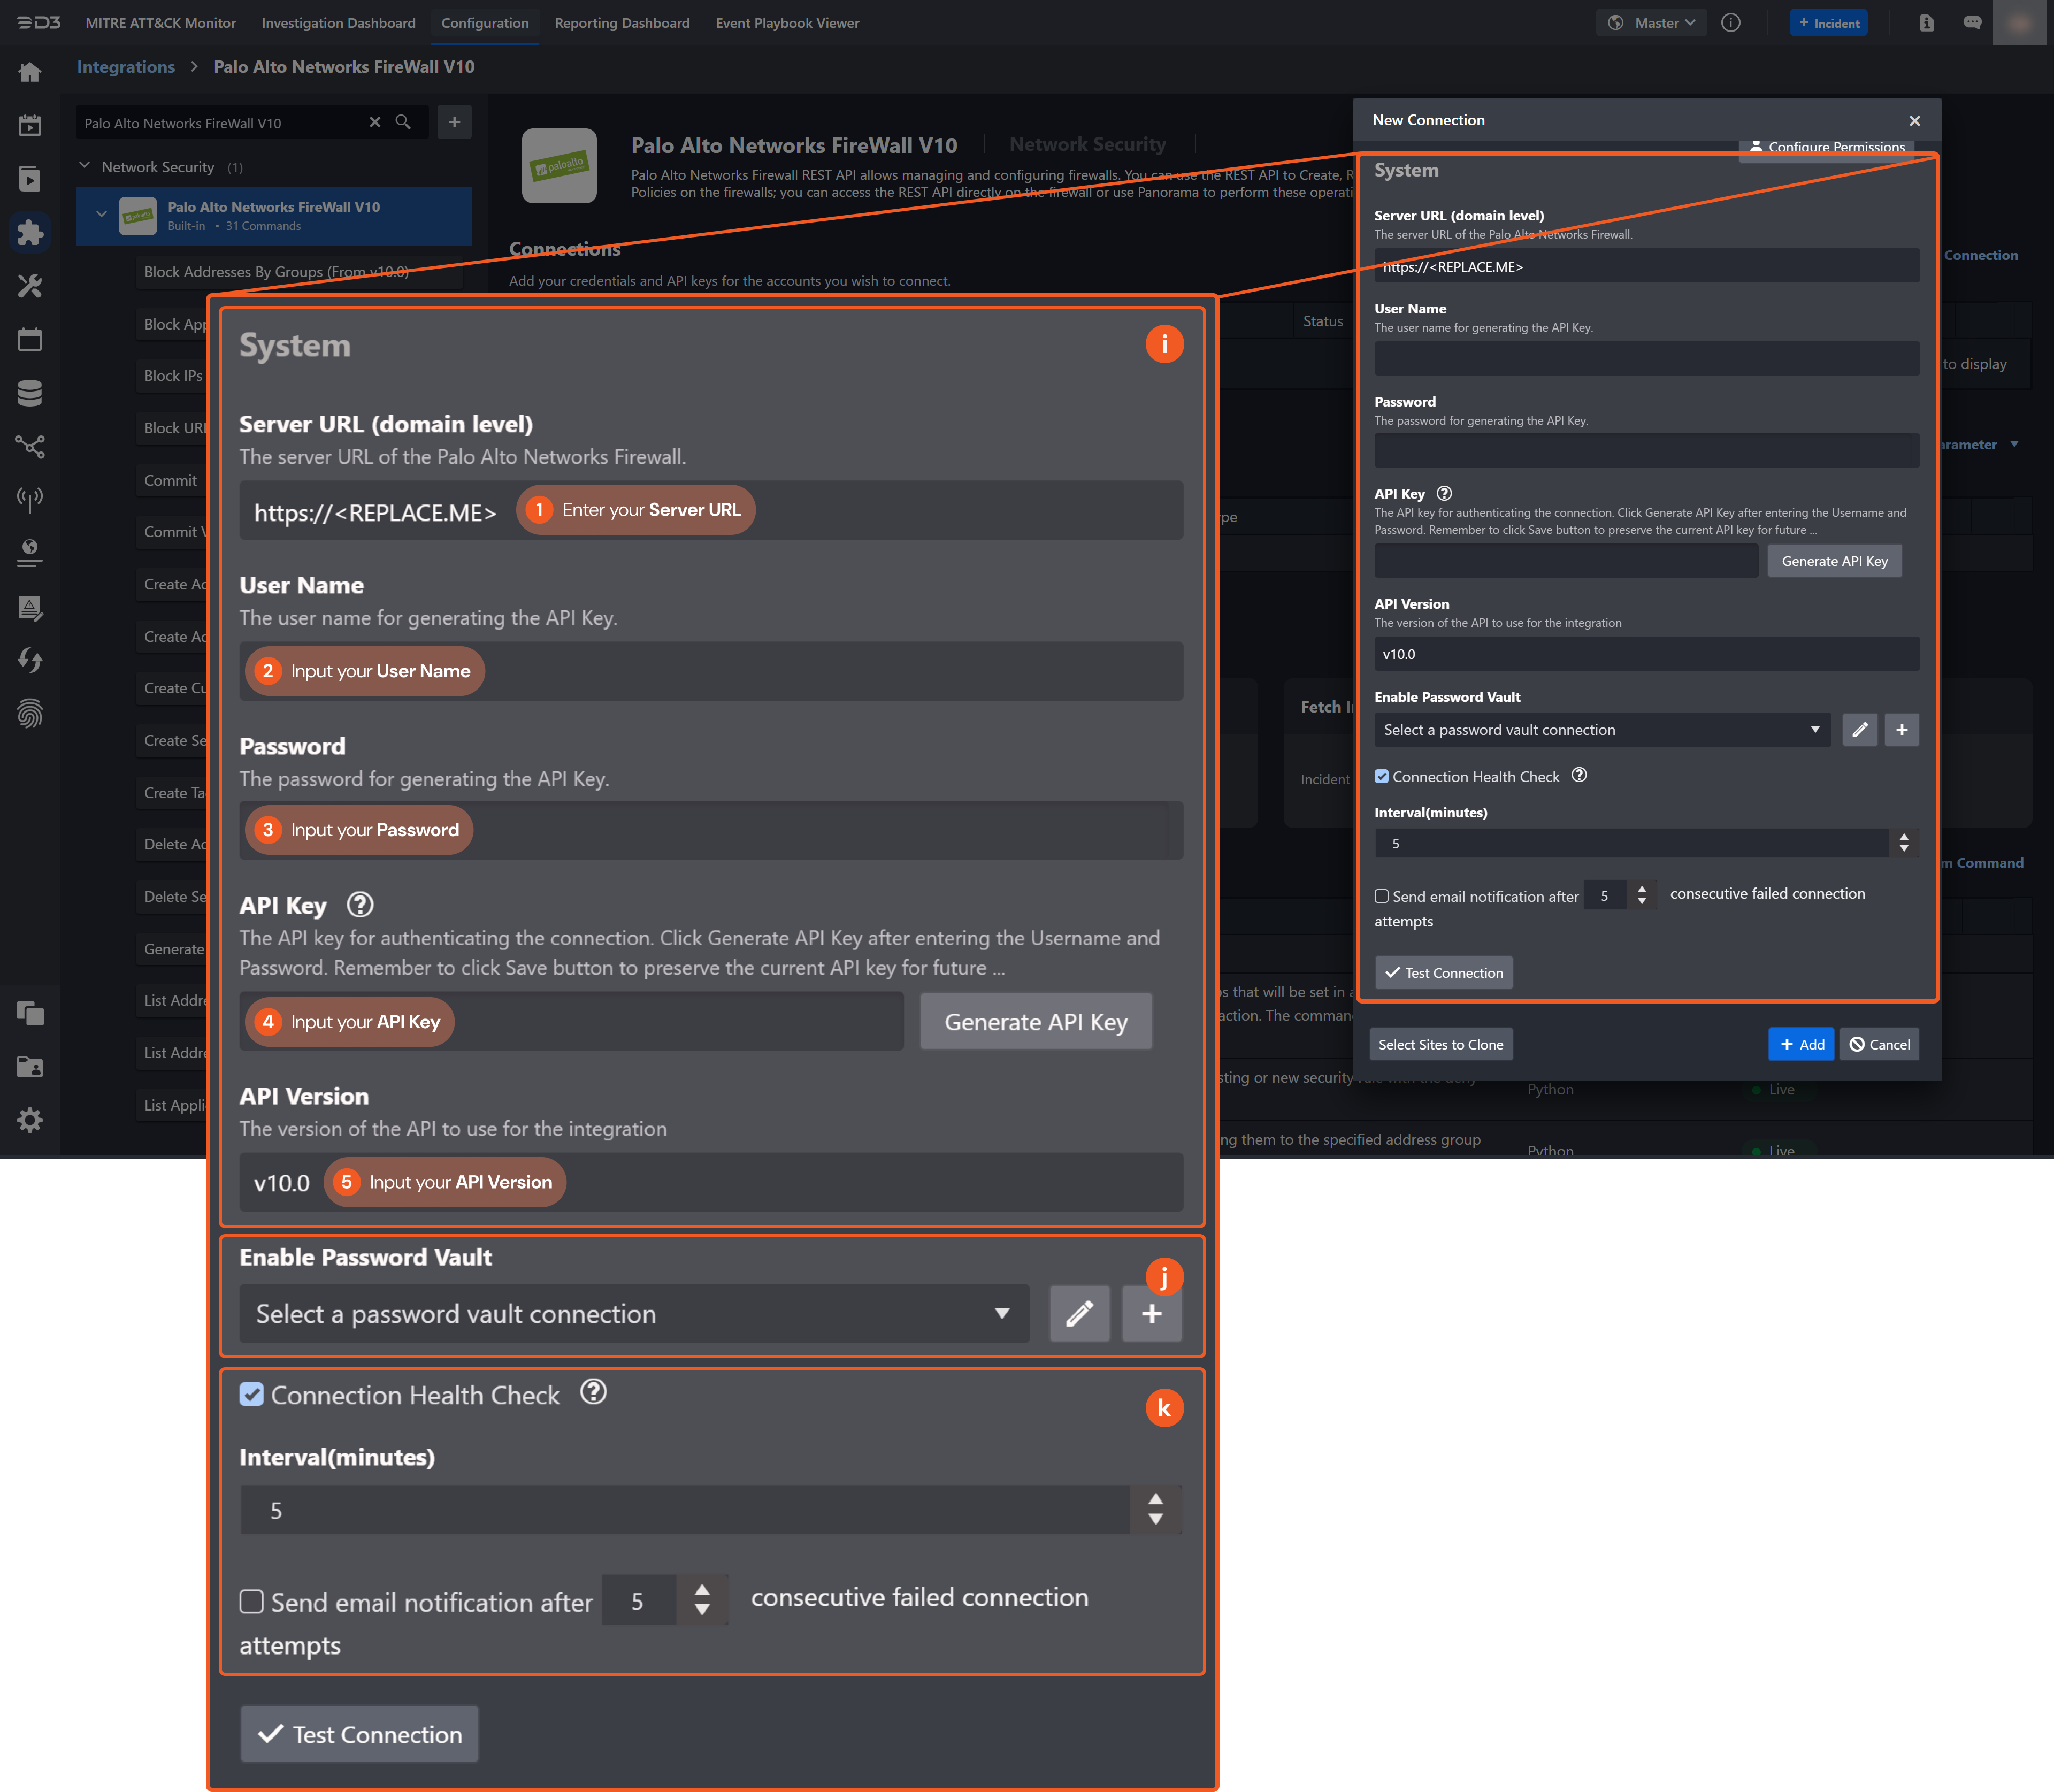
Task: Open the database stack sidebar icon
Action: click(30, 393)
